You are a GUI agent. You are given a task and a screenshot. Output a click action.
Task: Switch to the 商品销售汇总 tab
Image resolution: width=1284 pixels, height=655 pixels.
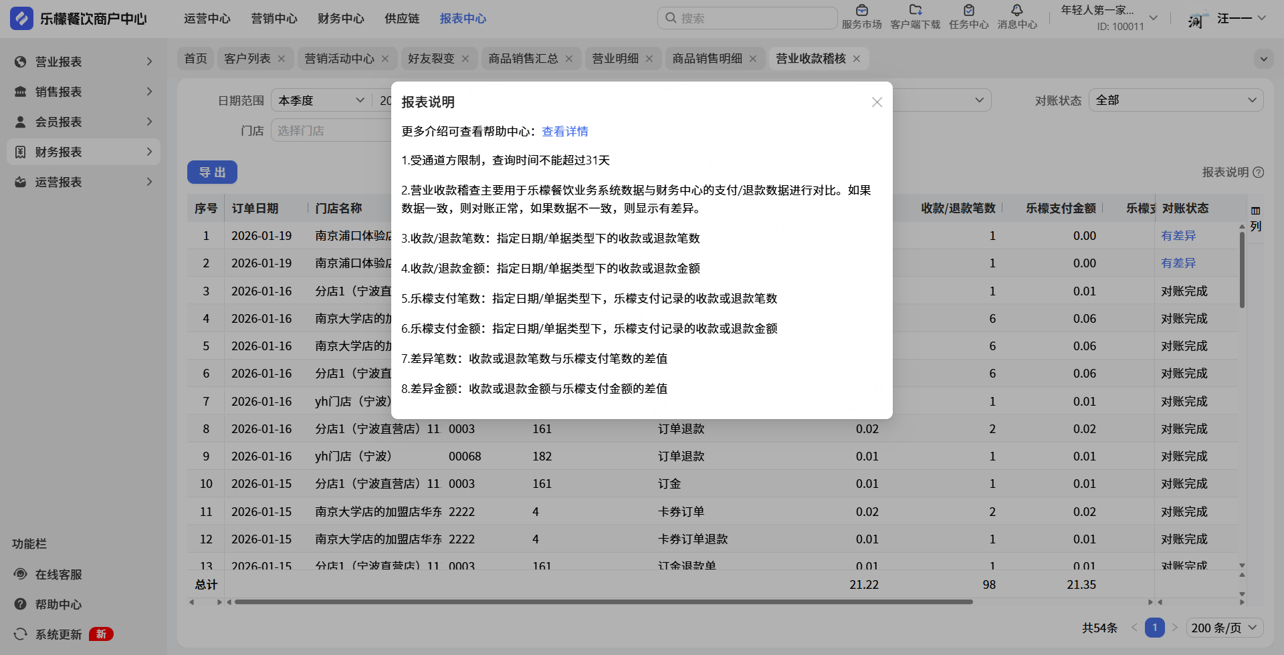point(523,59)
